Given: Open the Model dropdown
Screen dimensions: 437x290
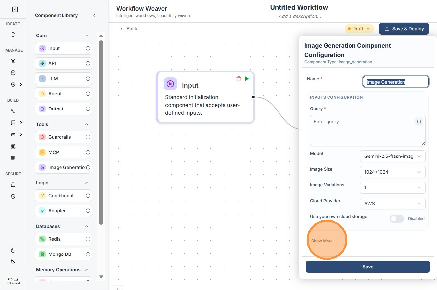Looking at the screenshot, I should click(393, 156).
